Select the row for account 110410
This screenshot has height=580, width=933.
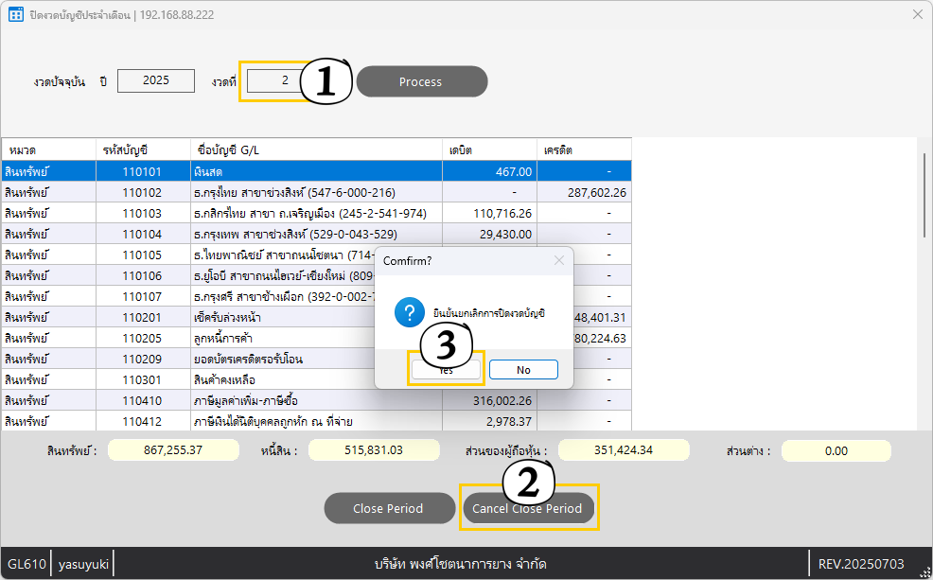pyautogui.click(x=317, y=400)
